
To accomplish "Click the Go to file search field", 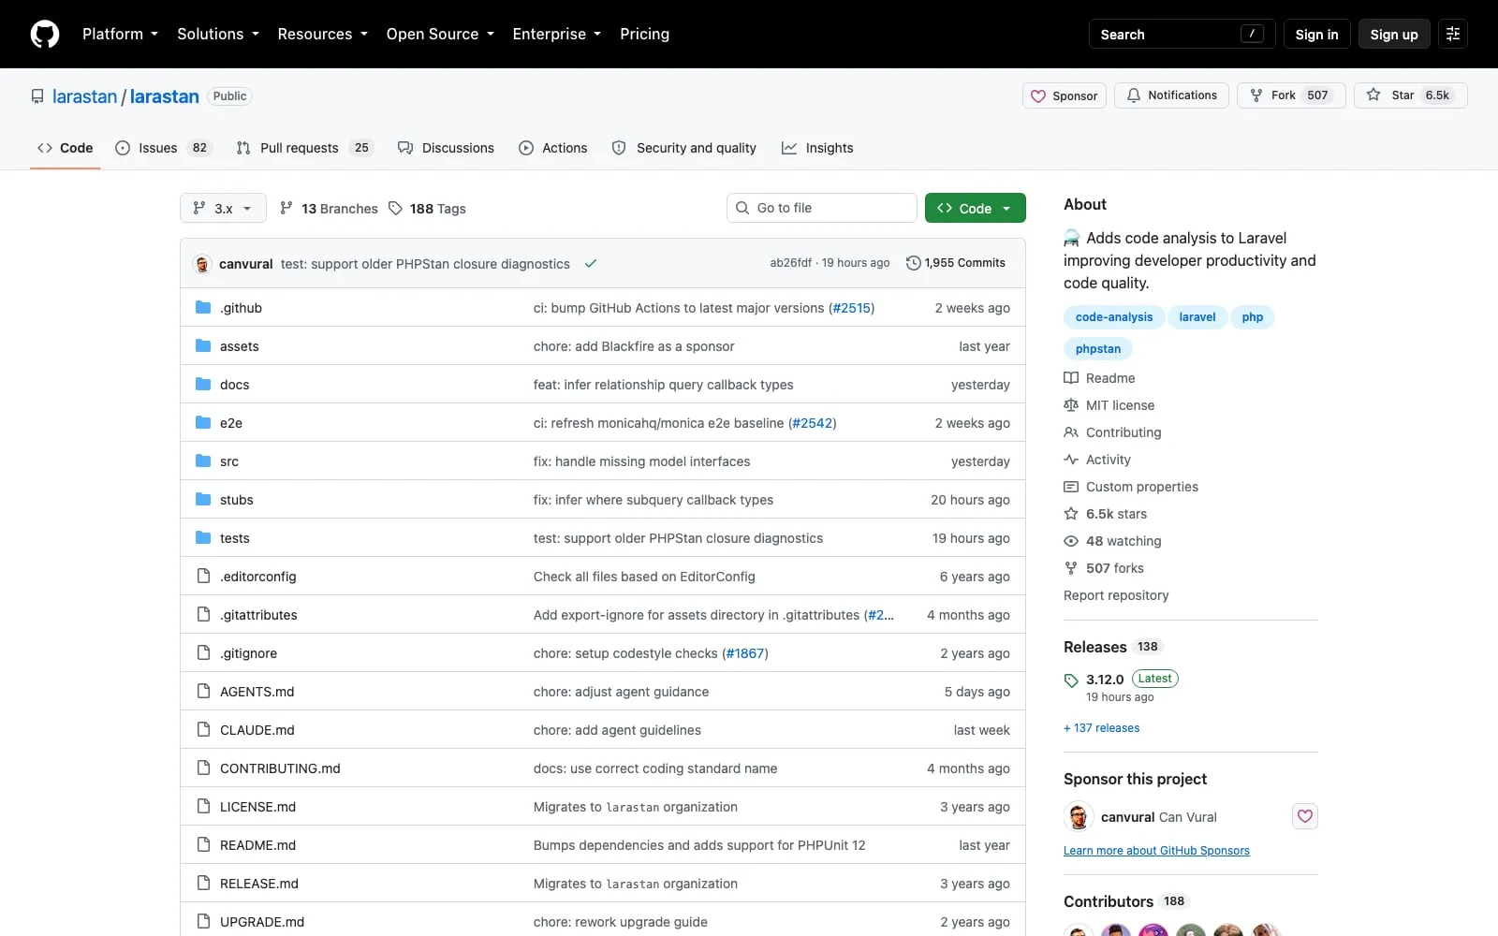I will click(822, 208).
